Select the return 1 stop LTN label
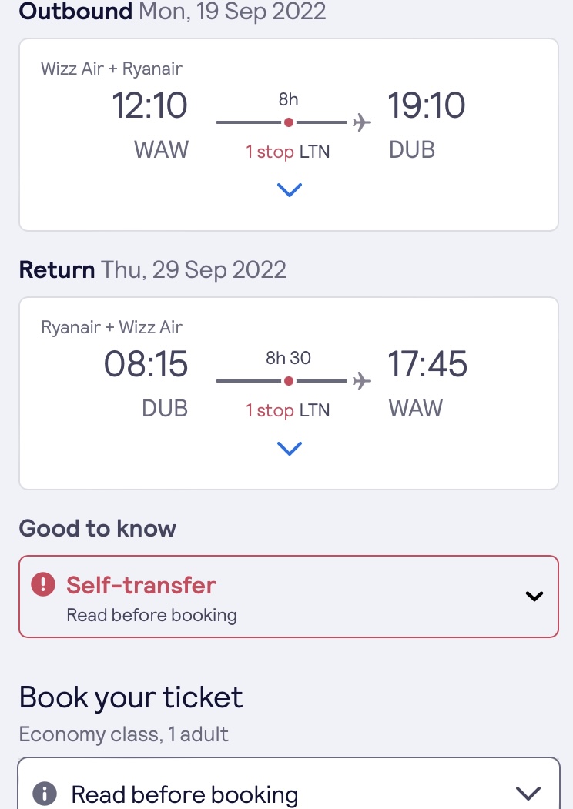Viewport: 573px width, 809px height. 287,410
